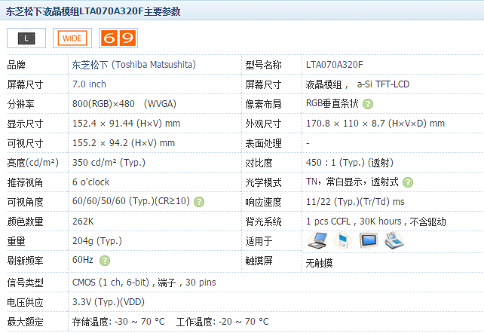Image resolution: width=484 pixels, height=333 pixels.
Task: Open help icon next to 透射式 optical mode
Action: tap(408, 182)
